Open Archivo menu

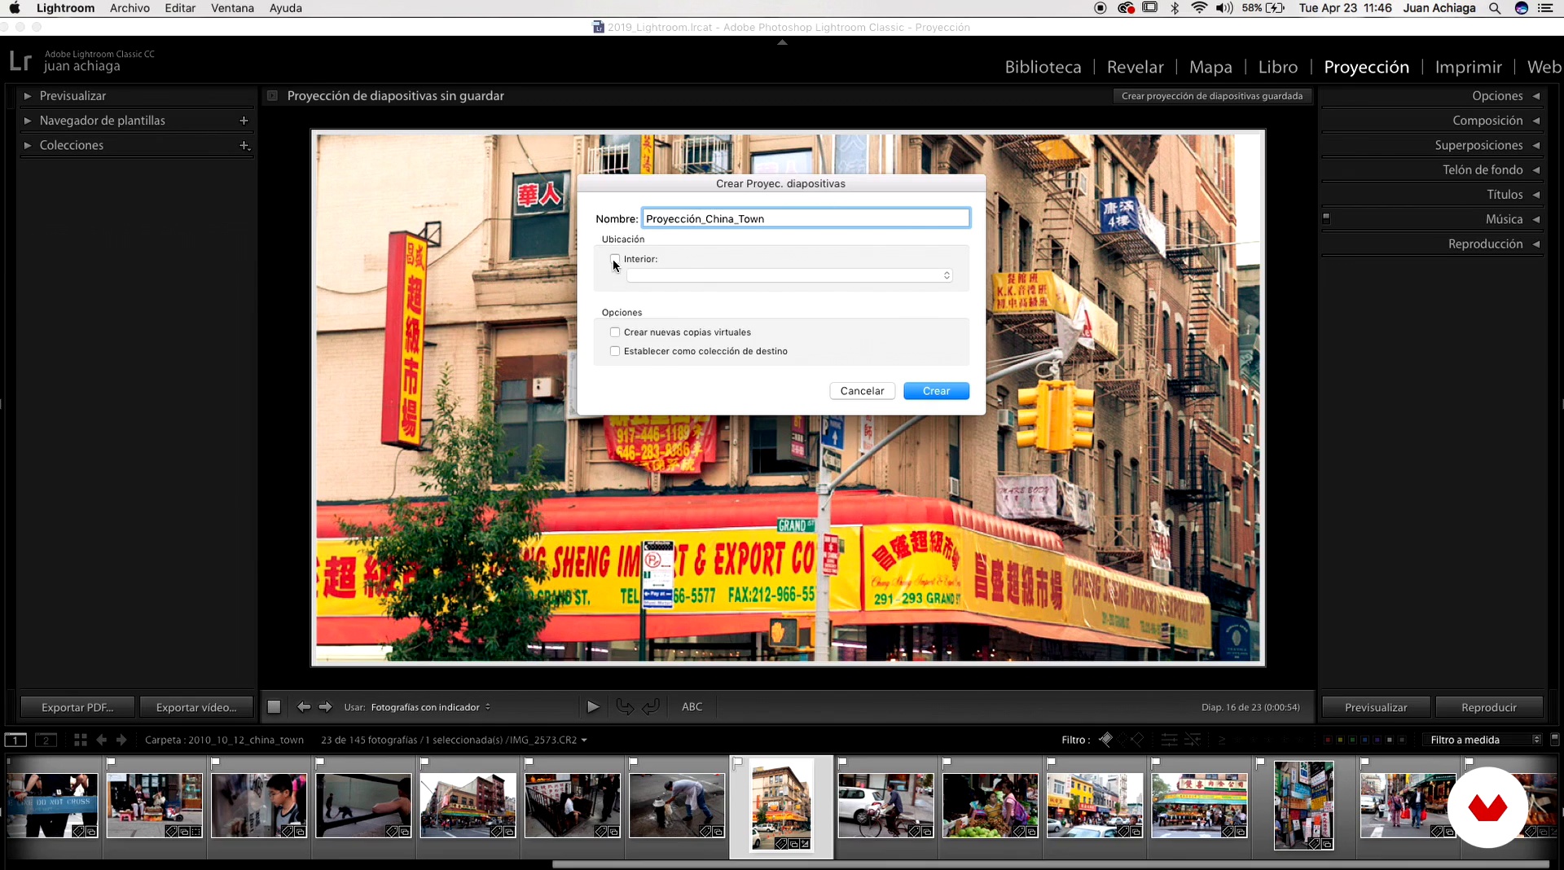pos(130,8)
